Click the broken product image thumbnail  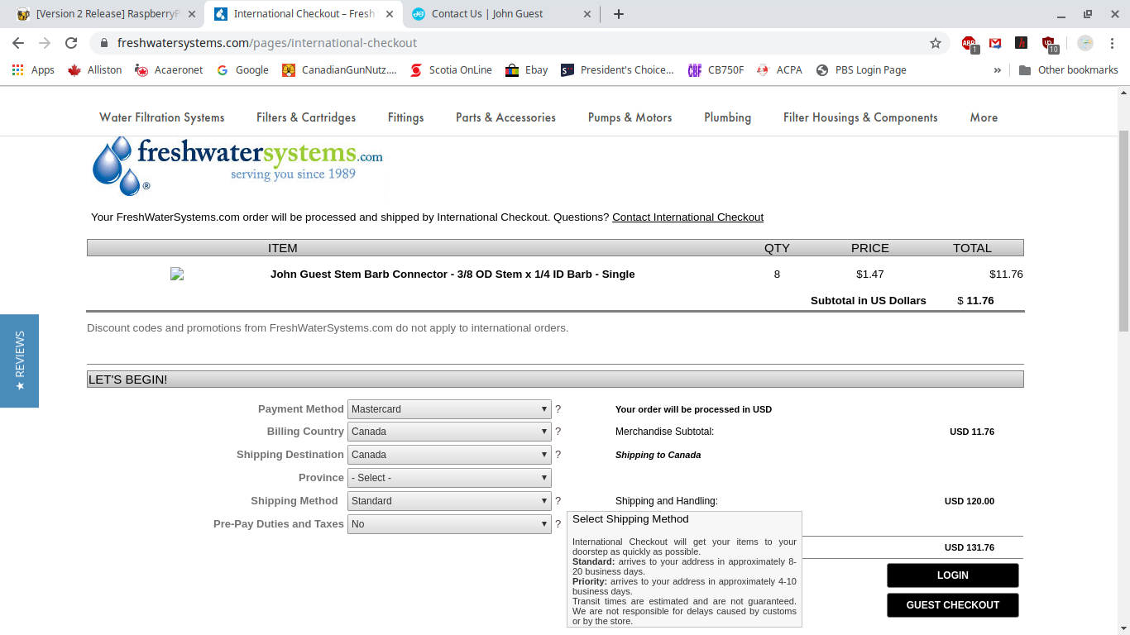(x=177, y=274)
